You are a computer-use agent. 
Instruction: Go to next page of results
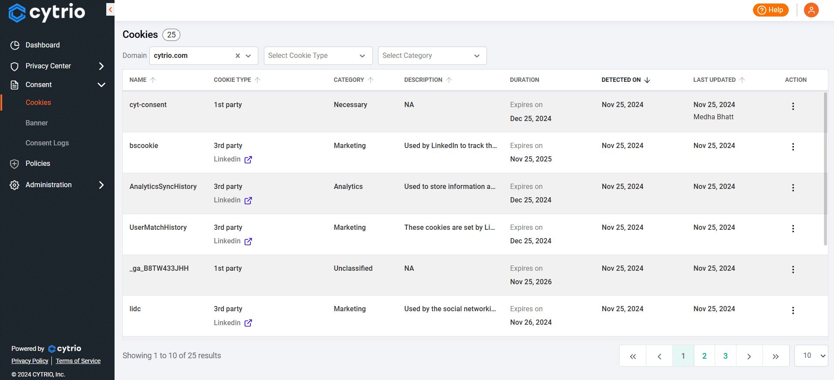(x=749, y=356)
